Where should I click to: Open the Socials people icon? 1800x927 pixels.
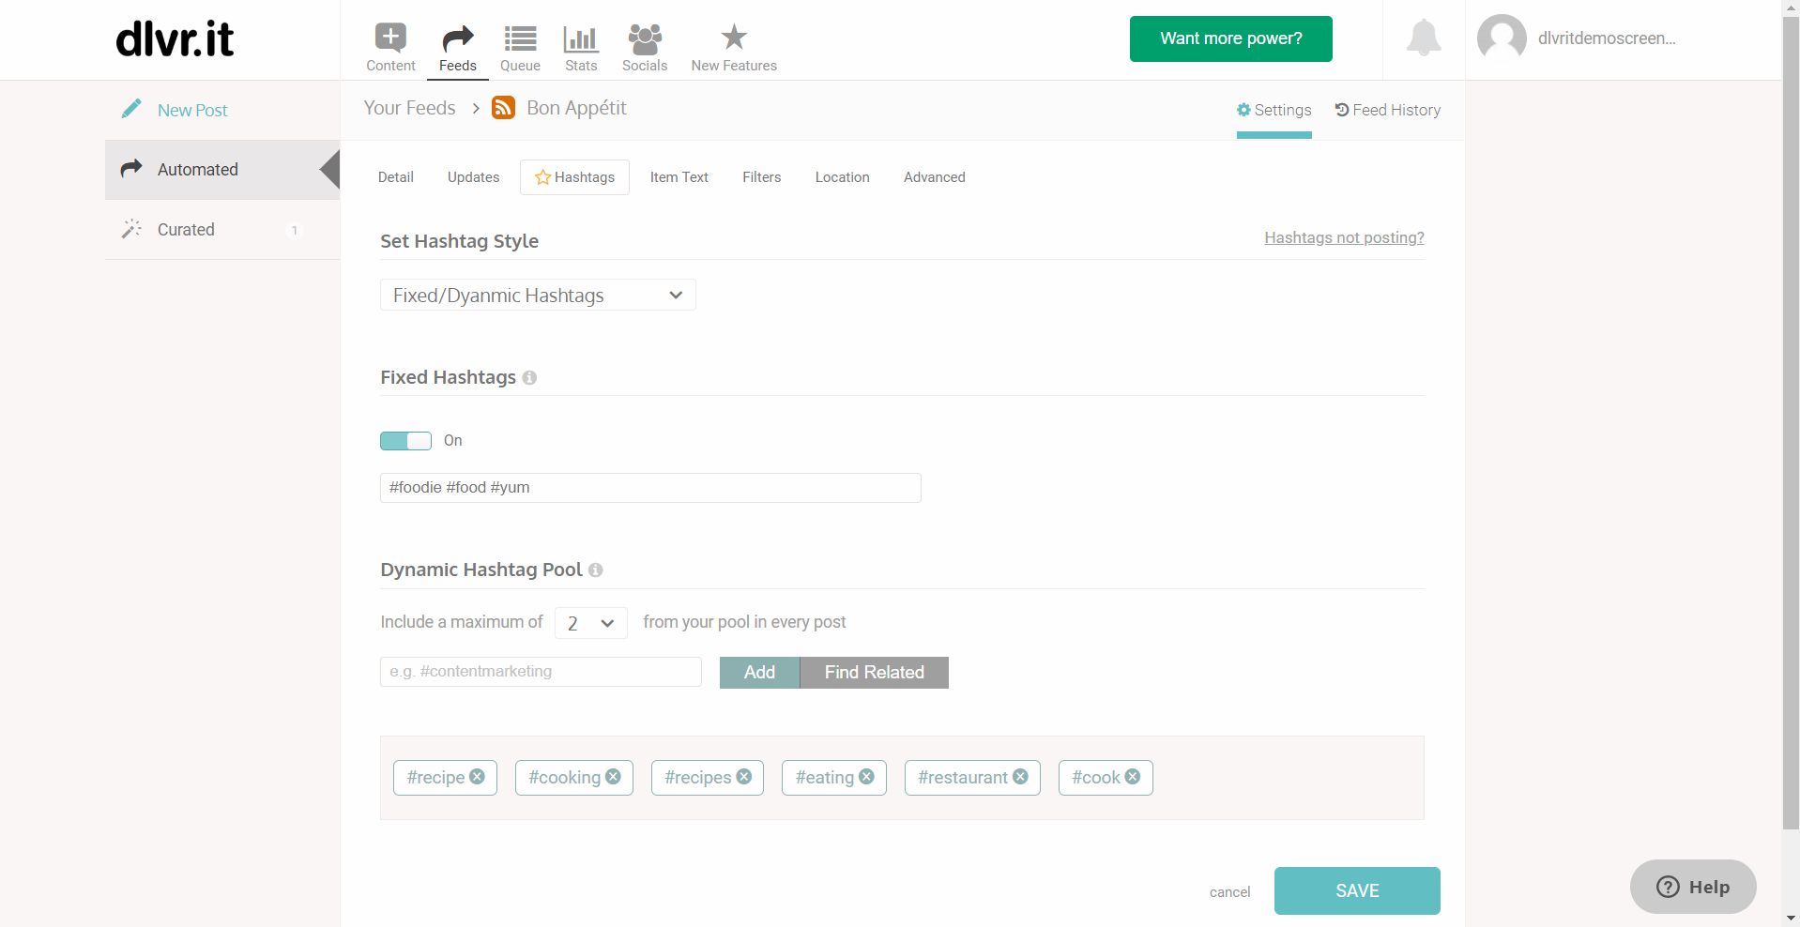pos(645,38)
